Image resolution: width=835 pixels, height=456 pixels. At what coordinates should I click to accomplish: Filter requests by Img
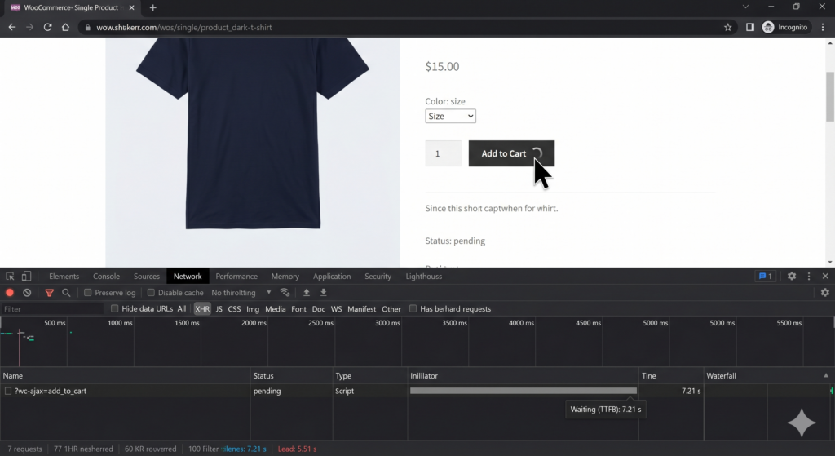(253, 309)
